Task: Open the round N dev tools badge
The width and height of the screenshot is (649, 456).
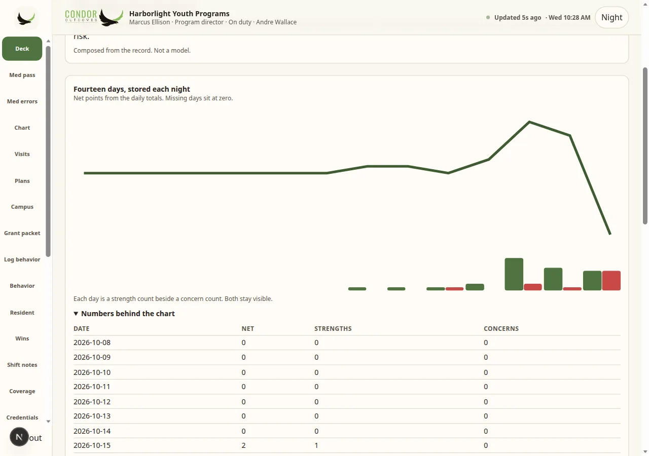Action: coord(19,437)
